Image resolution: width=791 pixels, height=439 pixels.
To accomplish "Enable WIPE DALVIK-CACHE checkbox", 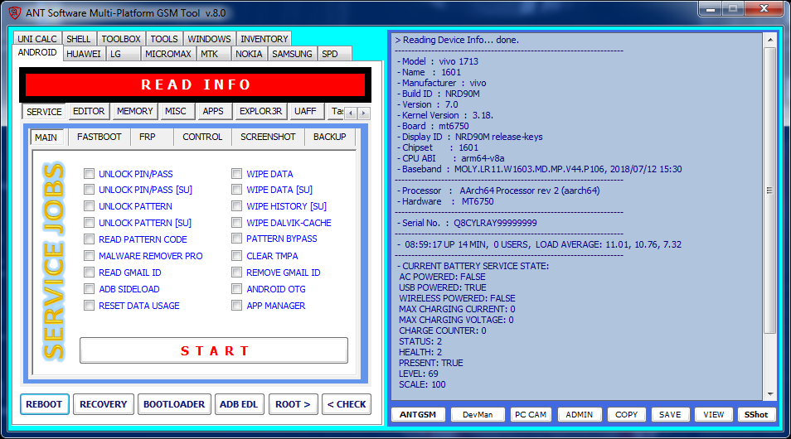I will [236, 222].
